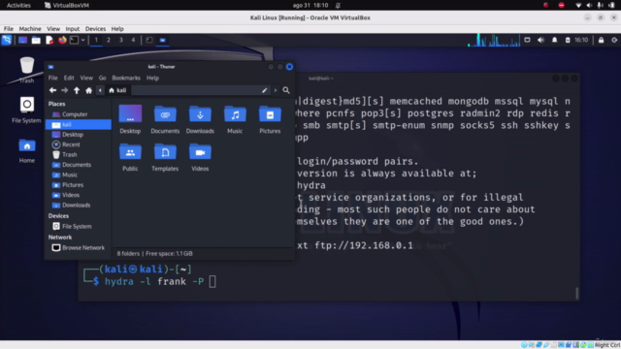
Task: Open Thunar Go menu
Action: click(x=102, y=78)
